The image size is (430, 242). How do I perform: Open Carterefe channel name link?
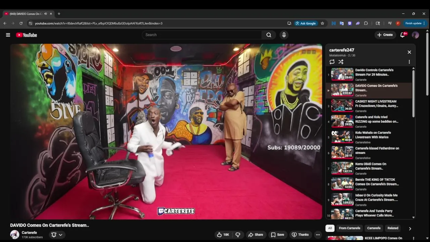tap(29, 233)
